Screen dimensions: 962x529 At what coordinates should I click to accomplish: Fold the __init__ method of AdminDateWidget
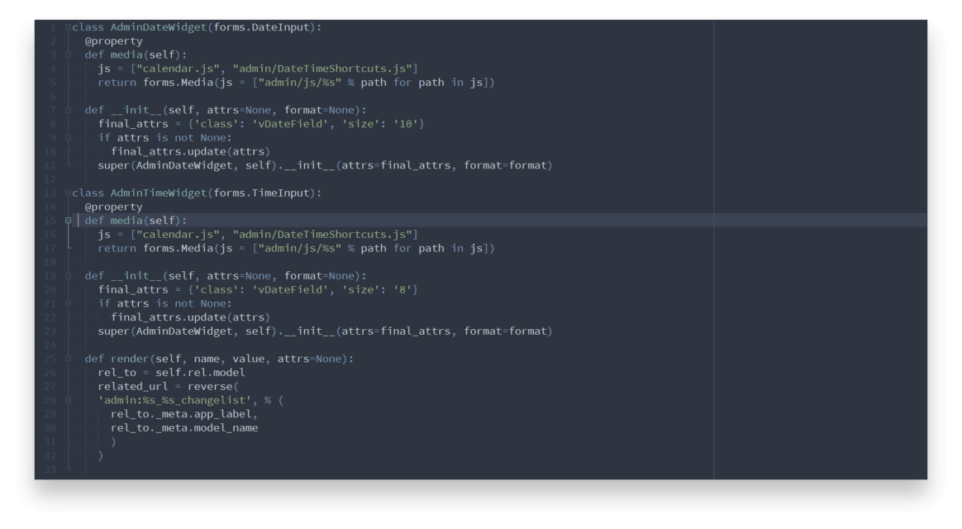point(66,109)
